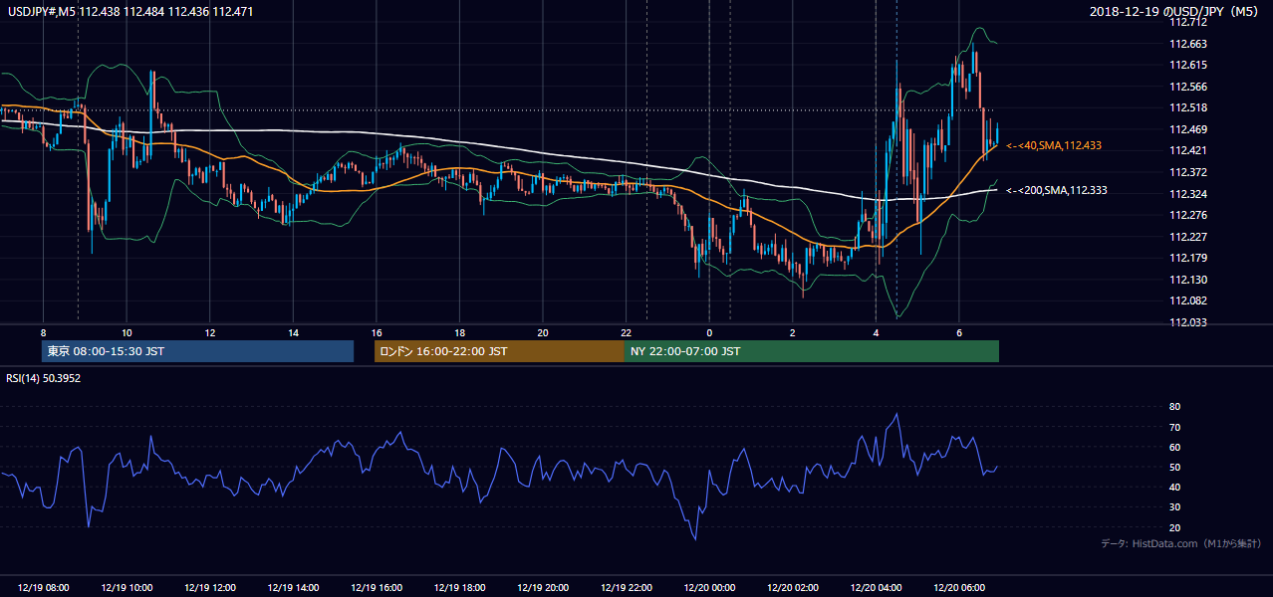
Task: Click the 12/20 00:00 time axis label
Action: [709, 588]
